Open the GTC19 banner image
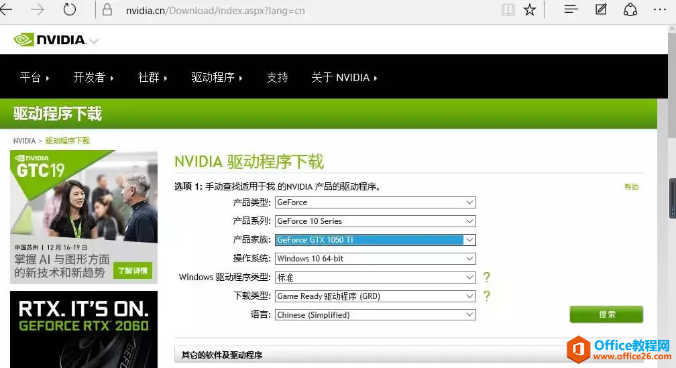 tap(84, 217)
